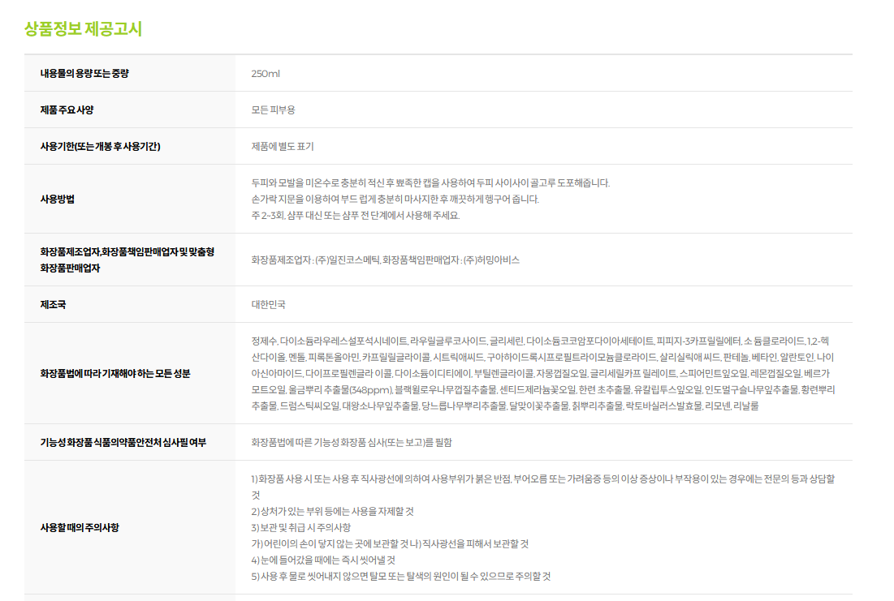Select the 기능성 화장품 심사필 여부 label
The height and width of the screenshot is (601, 894).
(x=121, y=443)
